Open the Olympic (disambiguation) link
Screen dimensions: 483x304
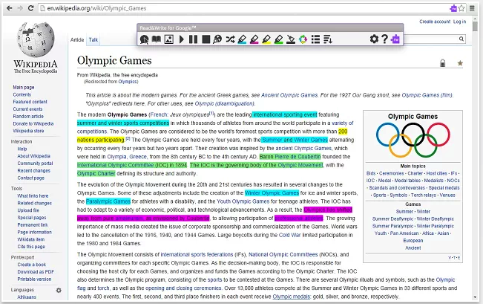(x=225, y=104)
